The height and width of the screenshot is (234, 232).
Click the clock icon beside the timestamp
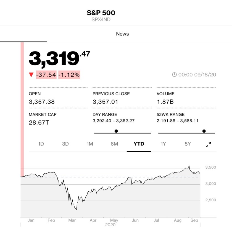(174, 75)
